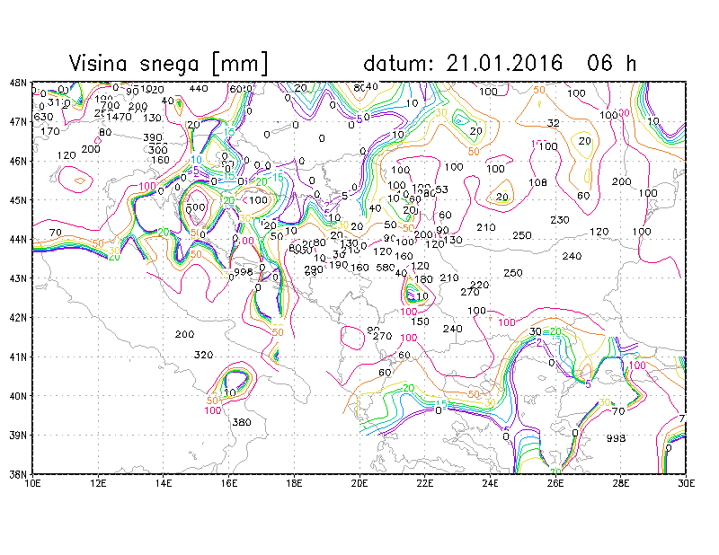Click the '06 h' hour label in header
The width and height of the screenshot is (719, 555).
611,63
